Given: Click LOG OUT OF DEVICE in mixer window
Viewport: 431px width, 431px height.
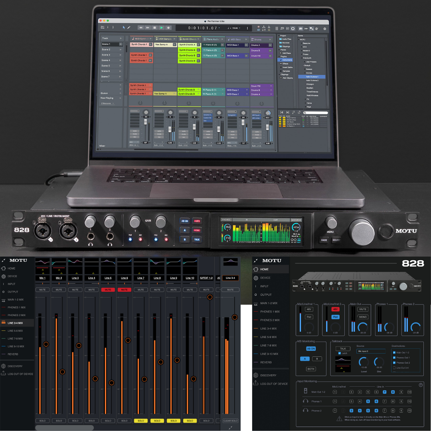Looking at the screenshot, I should 20,374.
